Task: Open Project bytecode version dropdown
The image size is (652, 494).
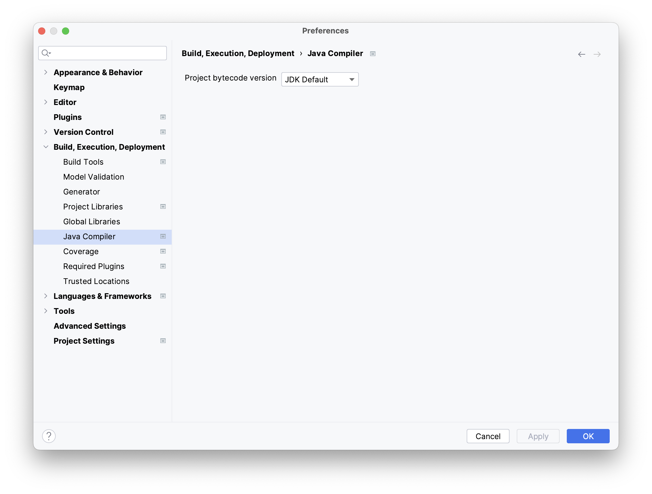Action: (x=320, y=79)
